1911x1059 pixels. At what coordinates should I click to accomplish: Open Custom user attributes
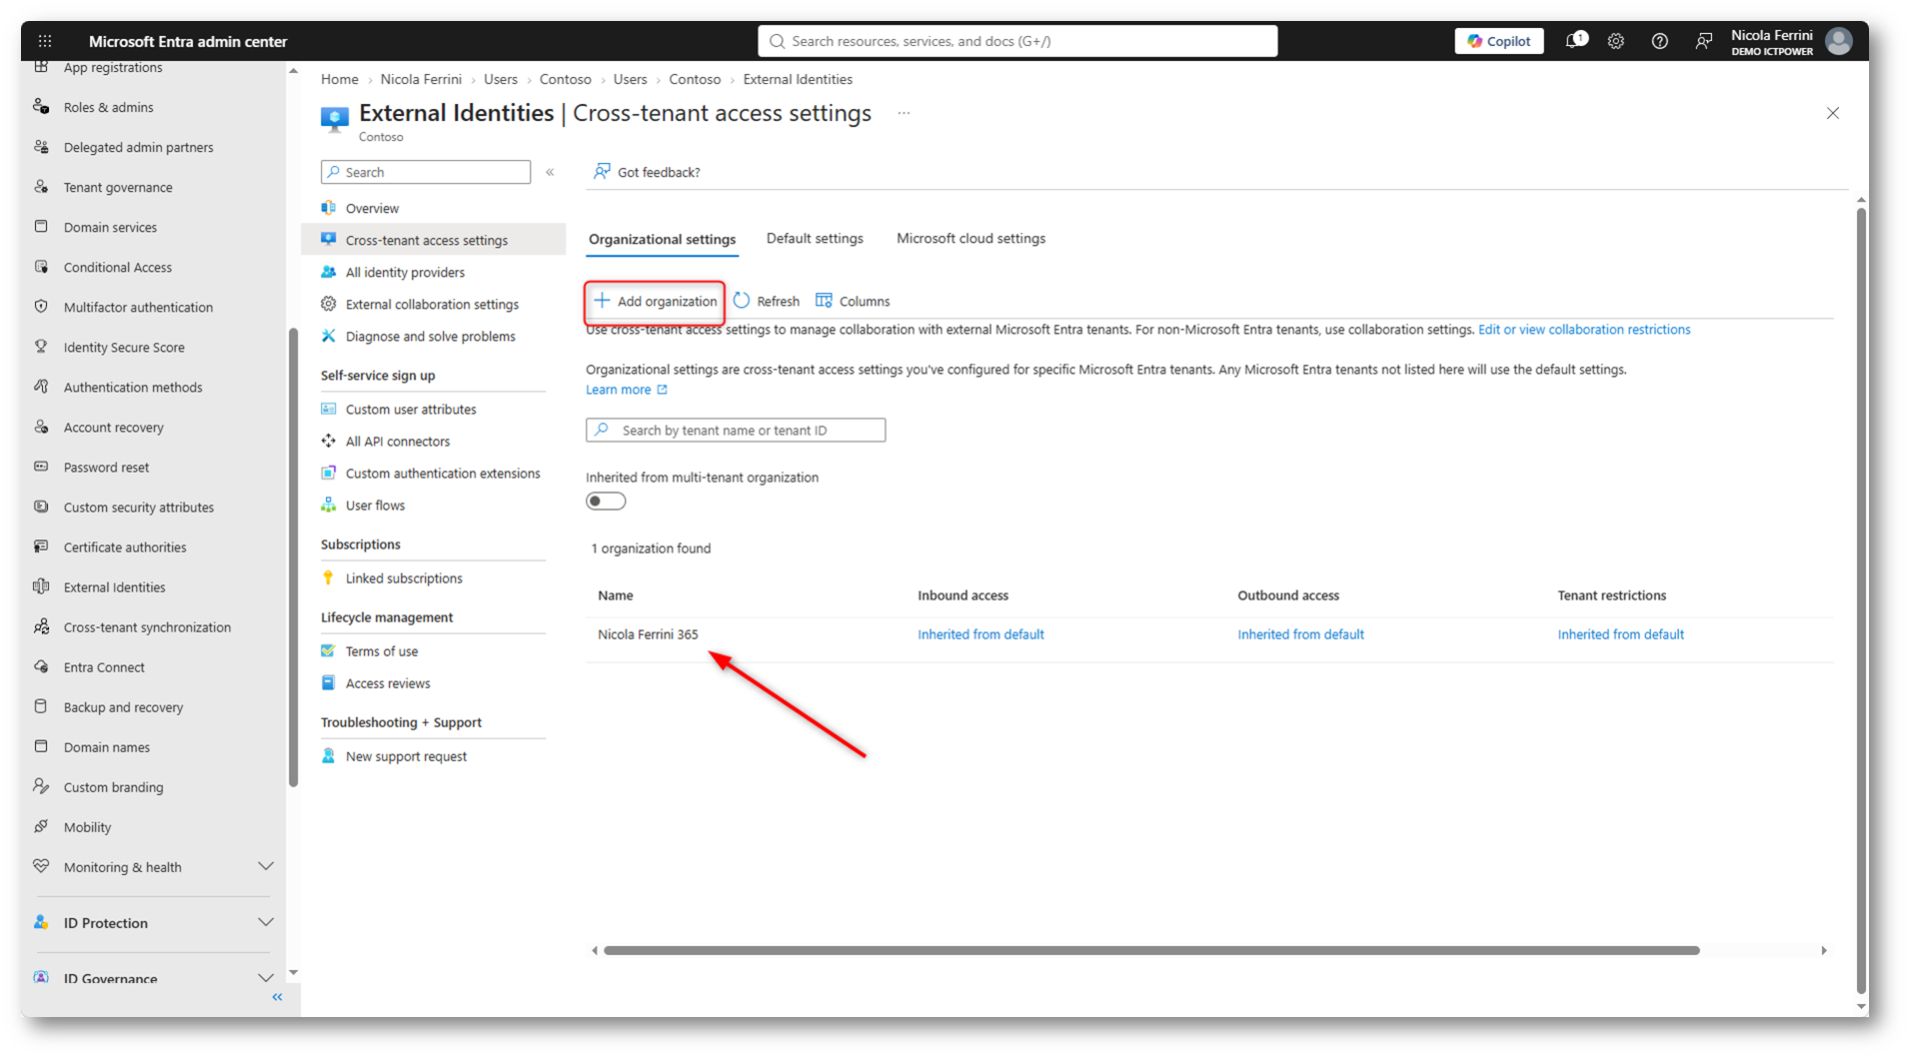(411, 410)
